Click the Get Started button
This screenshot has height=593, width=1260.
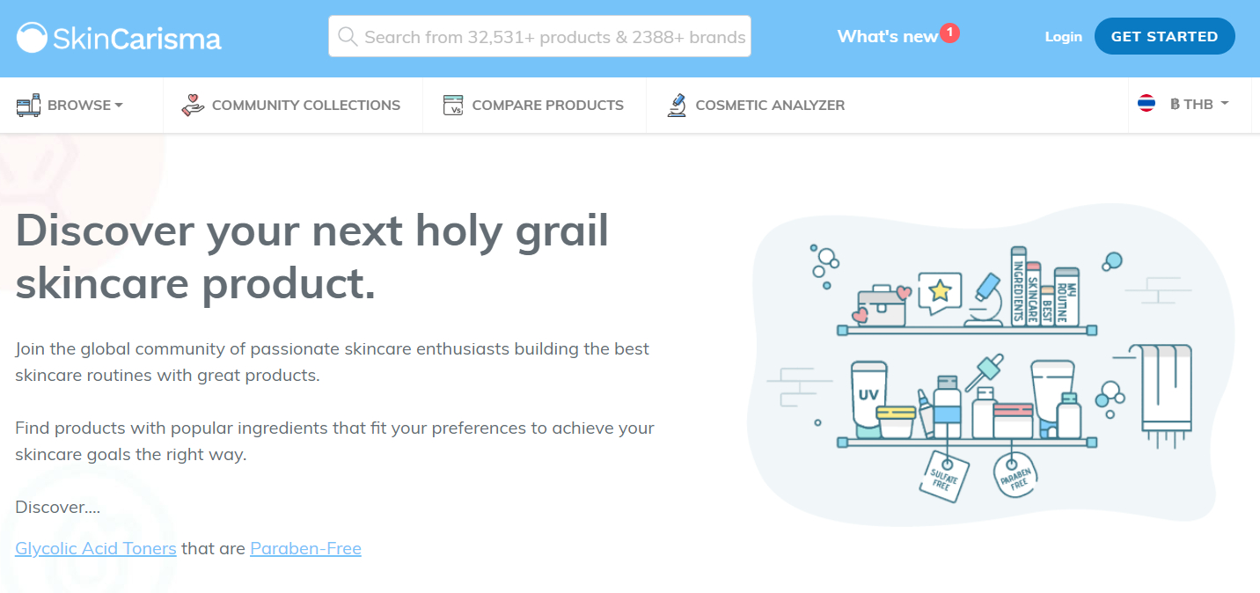[x=1165, y=36]
